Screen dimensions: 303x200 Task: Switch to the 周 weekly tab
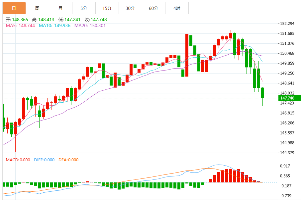tap(37, 8)
